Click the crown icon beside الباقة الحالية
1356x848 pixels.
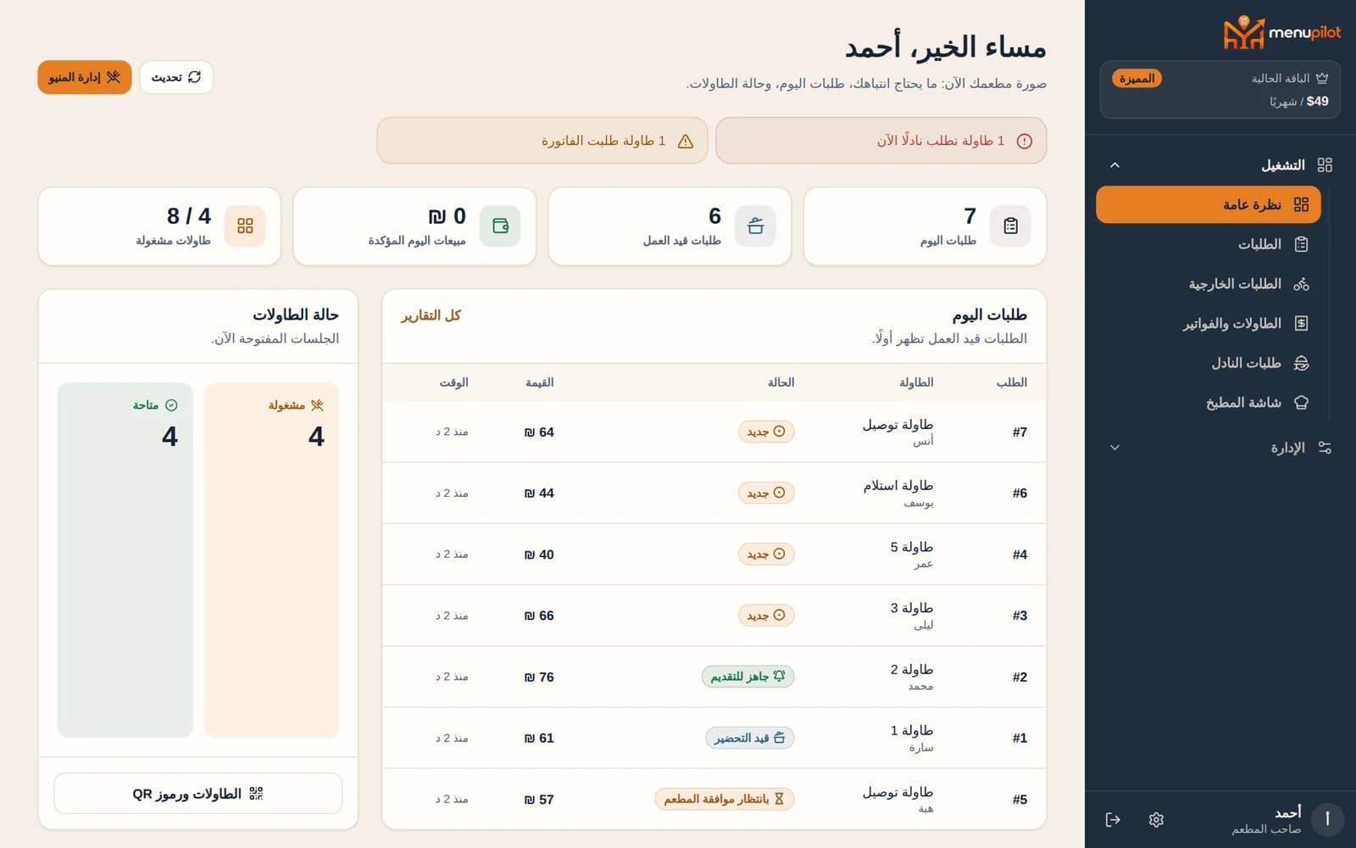1322,78
